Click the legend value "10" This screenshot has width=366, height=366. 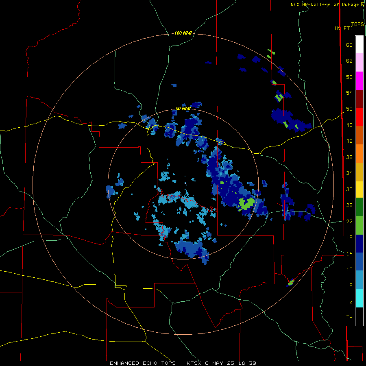click(349, 270)
